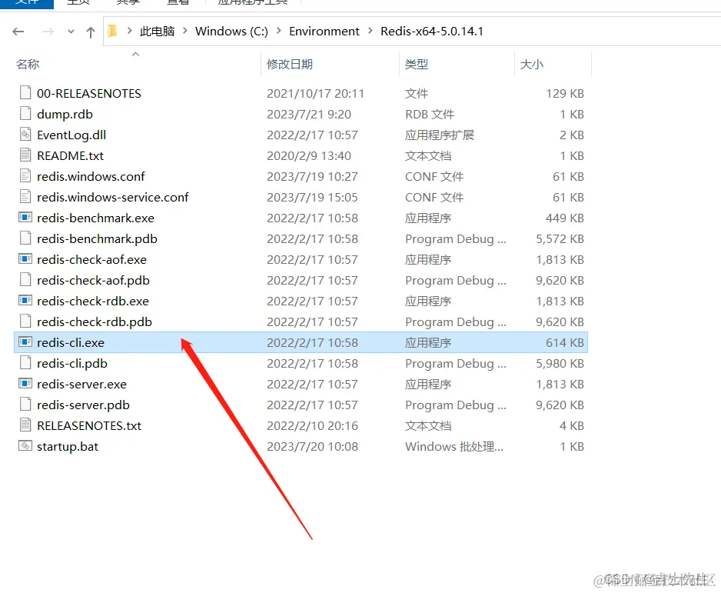Click the redis-check-aof.pdb file icon
The image size is (721, 593).
pos(25,280)
